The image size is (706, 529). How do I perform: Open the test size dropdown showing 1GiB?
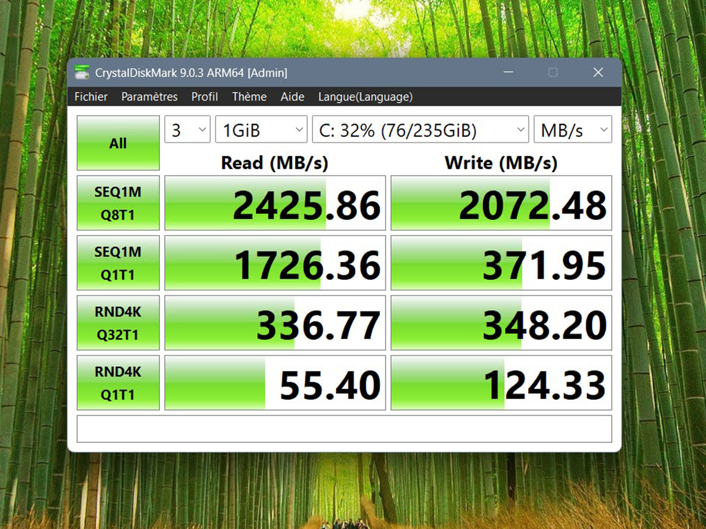tap(261, 129)
